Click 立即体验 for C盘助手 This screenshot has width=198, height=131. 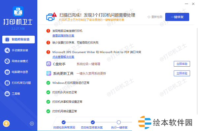point(182,64)
